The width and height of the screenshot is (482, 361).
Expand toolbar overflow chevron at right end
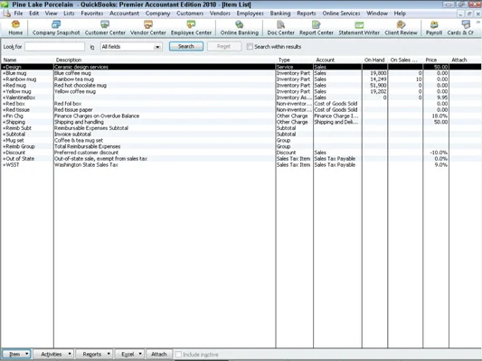478,23
